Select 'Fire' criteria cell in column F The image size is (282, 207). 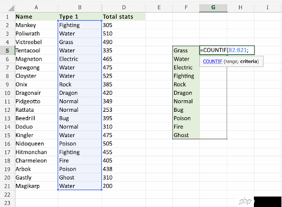(186, 127)
